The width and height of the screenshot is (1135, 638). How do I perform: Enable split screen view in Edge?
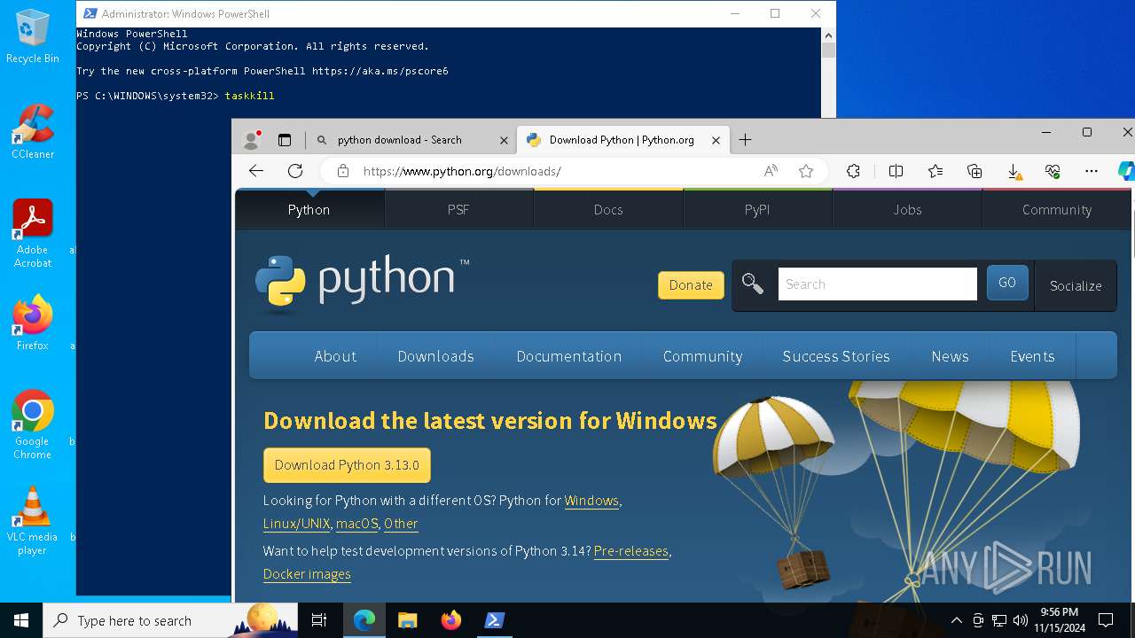click(896, 171)
